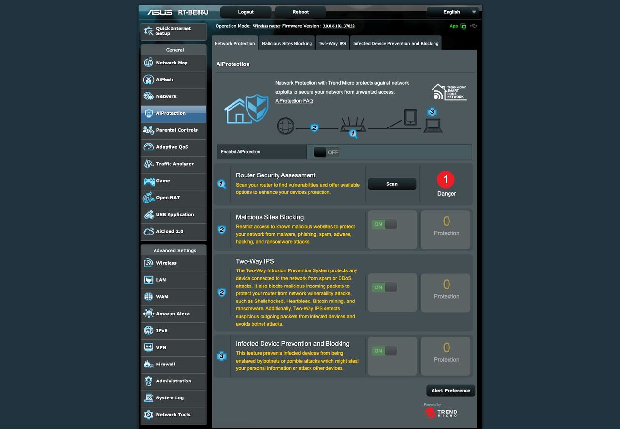The height and width of the screenshot is (429, 620).
Task: Open Network Tools menu item
Action: pos(173,415)
